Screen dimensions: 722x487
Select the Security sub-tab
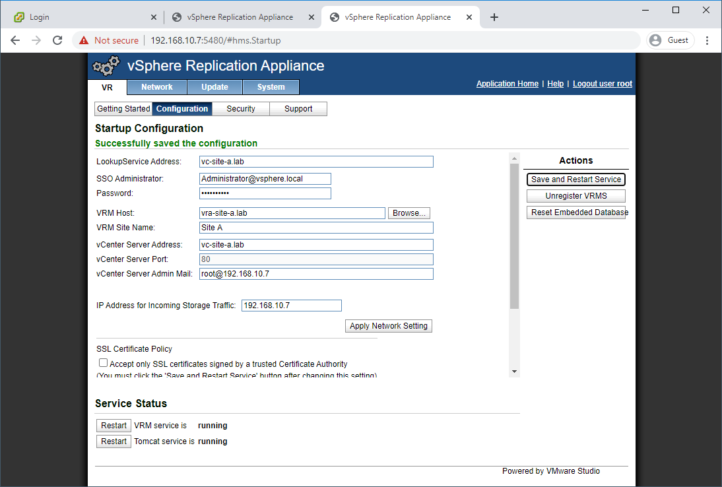241,109
